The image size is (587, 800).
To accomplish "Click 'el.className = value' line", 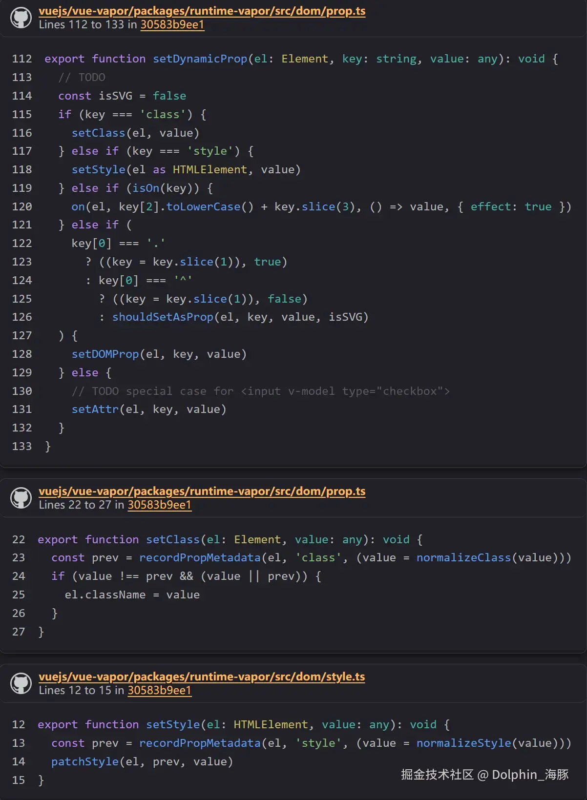I will (132, 595).
